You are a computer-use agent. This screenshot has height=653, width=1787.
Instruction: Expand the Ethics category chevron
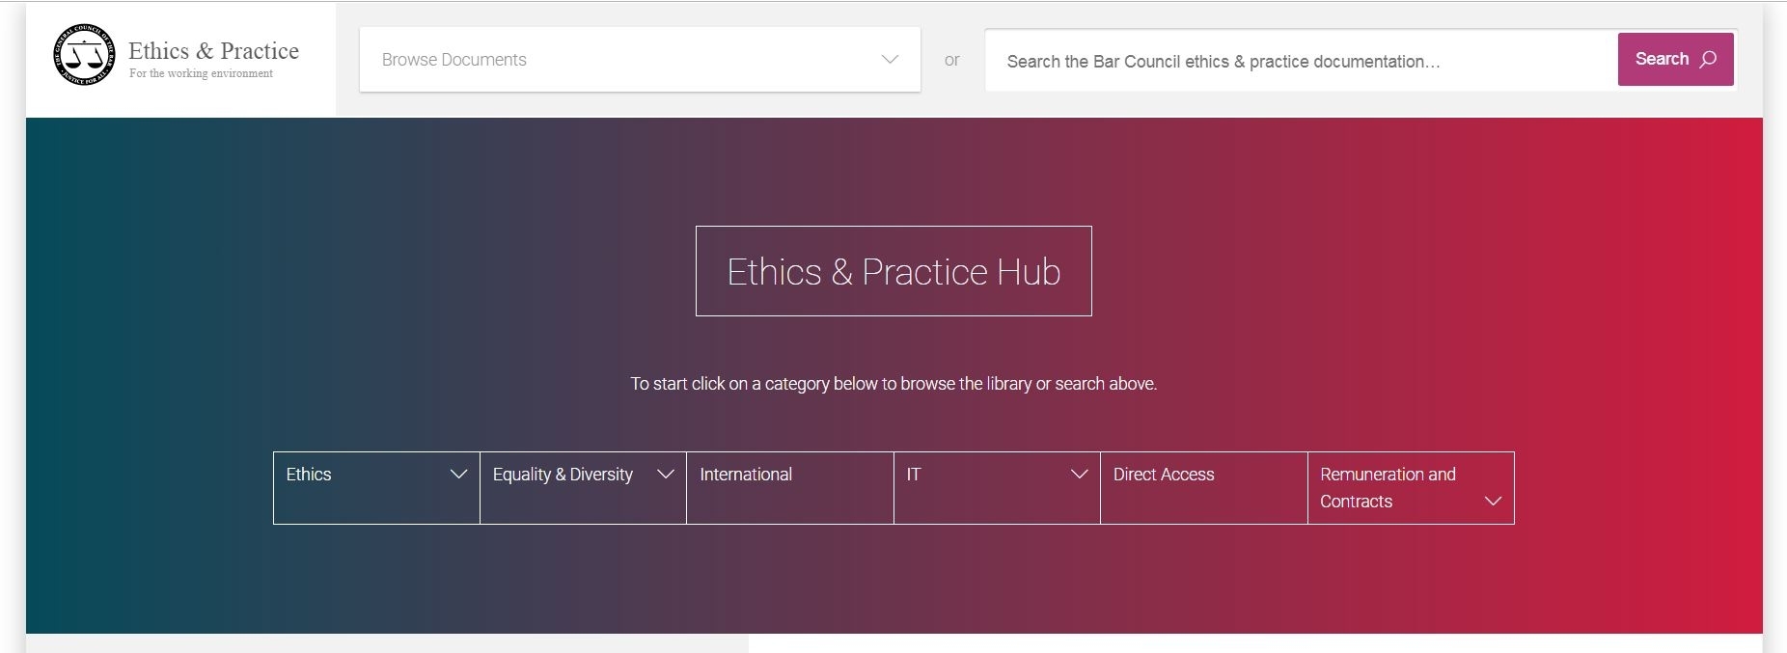click(x=458, y=475)
